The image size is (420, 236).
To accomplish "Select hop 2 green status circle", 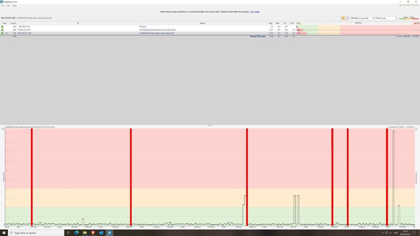I will pos(3,30).
